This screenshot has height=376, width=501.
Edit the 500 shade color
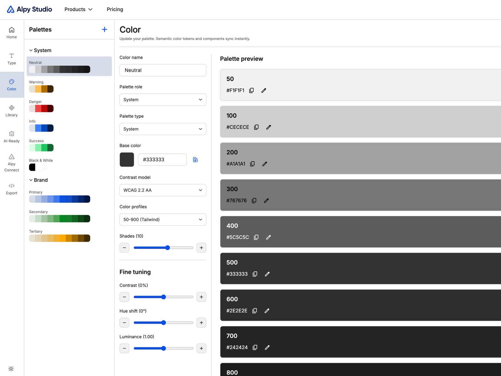click(267, 274)
